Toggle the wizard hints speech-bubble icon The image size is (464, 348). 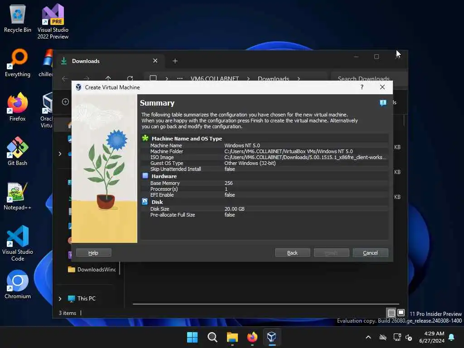(x=383, y=103)
